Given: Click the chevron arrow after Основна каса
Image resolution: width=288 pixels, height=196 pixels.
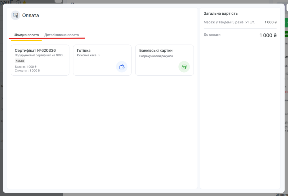Looking at the screenshot, I should 99,55.
